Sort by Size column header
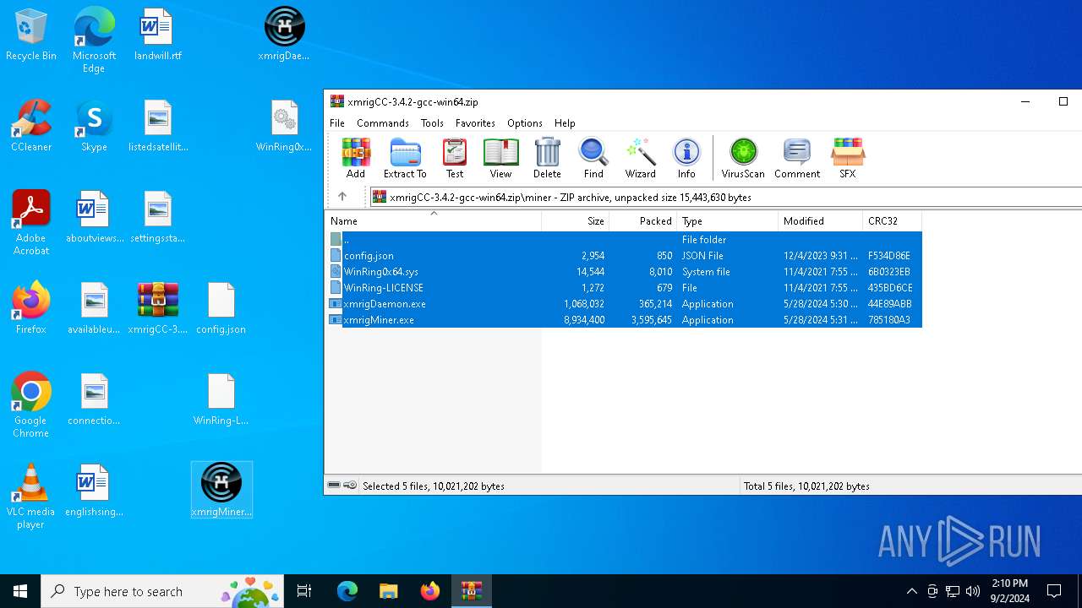 coord(575,221)
